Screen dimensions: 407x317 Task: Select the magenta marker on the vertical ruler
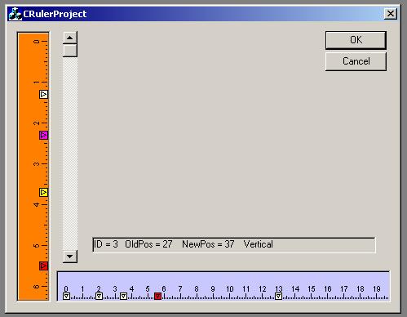click(43, 135)
